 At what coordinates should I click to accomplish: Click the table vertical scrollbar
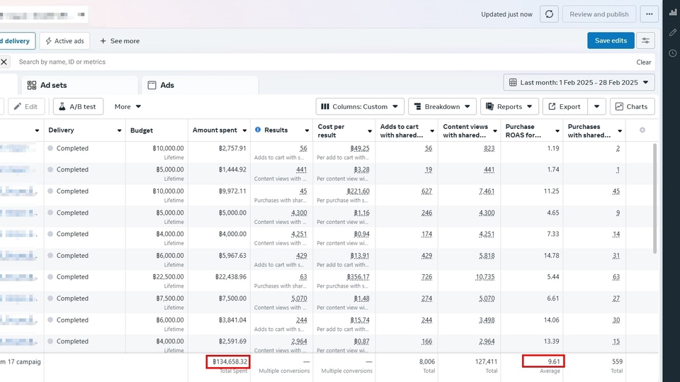click(654, 198)
